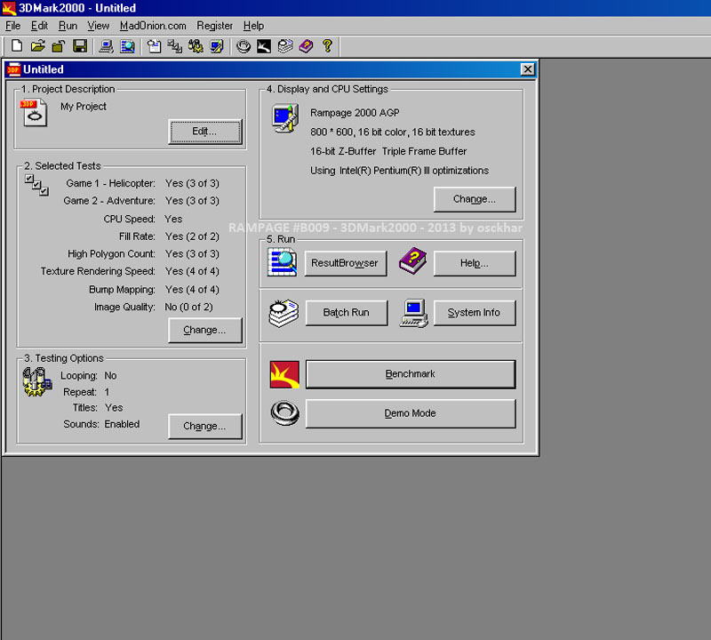Click the Edit... button in Project Description

click(x=205, y=132)
